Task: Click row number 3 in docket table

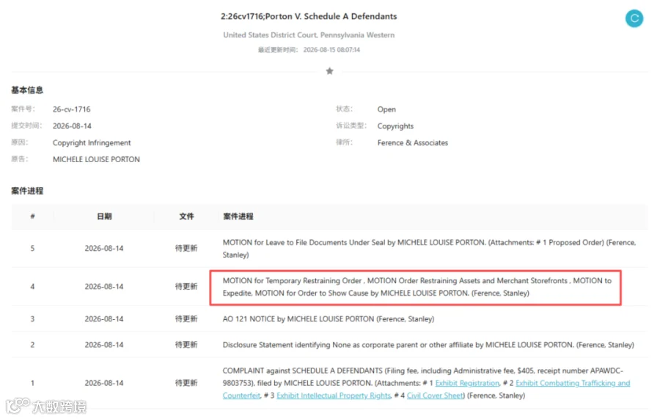Action: (x=32, y=319)
